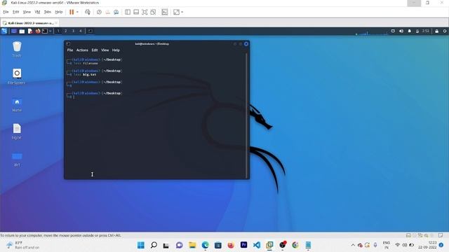Open the weather widget on taskbar
This screenshot has width=449, height=252.
[23, 245]
